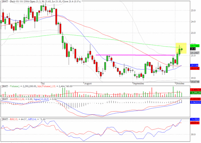The image size is (201, 143).
Task: Click the 25.0 price axis label
Action: point(193,10)
